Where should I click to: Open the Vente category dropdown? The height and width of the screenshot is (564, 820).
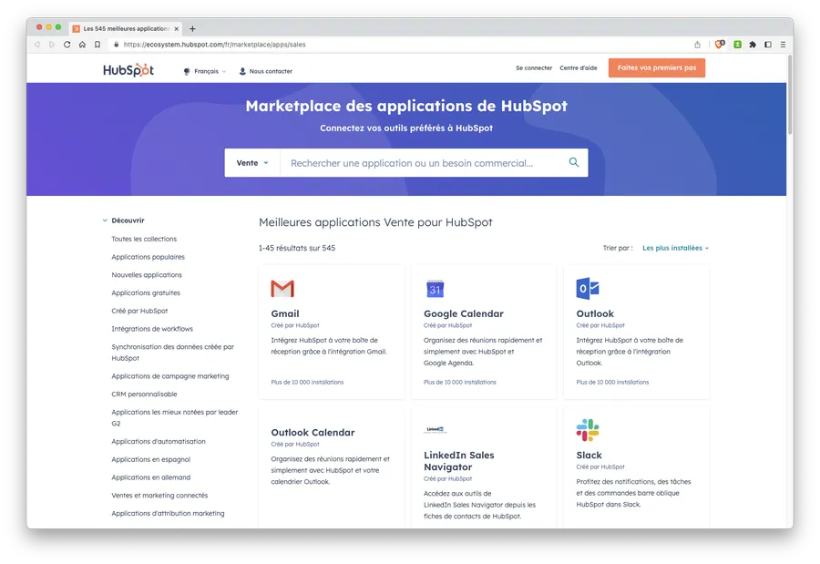[x=252, y=163]
